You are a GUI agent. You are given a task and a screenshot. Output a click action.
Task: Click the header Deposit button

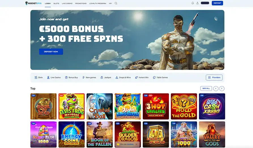[217, 3]
